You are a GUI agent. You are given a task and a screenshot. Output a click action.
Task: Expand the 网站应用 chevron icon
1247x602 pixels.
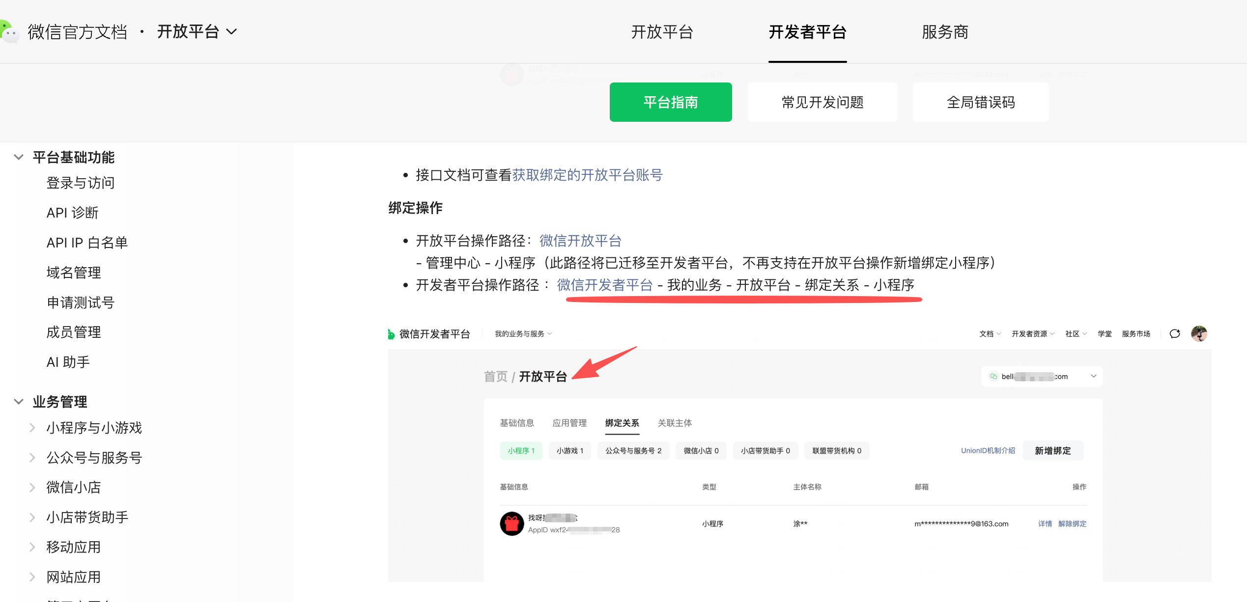point(32,577)
